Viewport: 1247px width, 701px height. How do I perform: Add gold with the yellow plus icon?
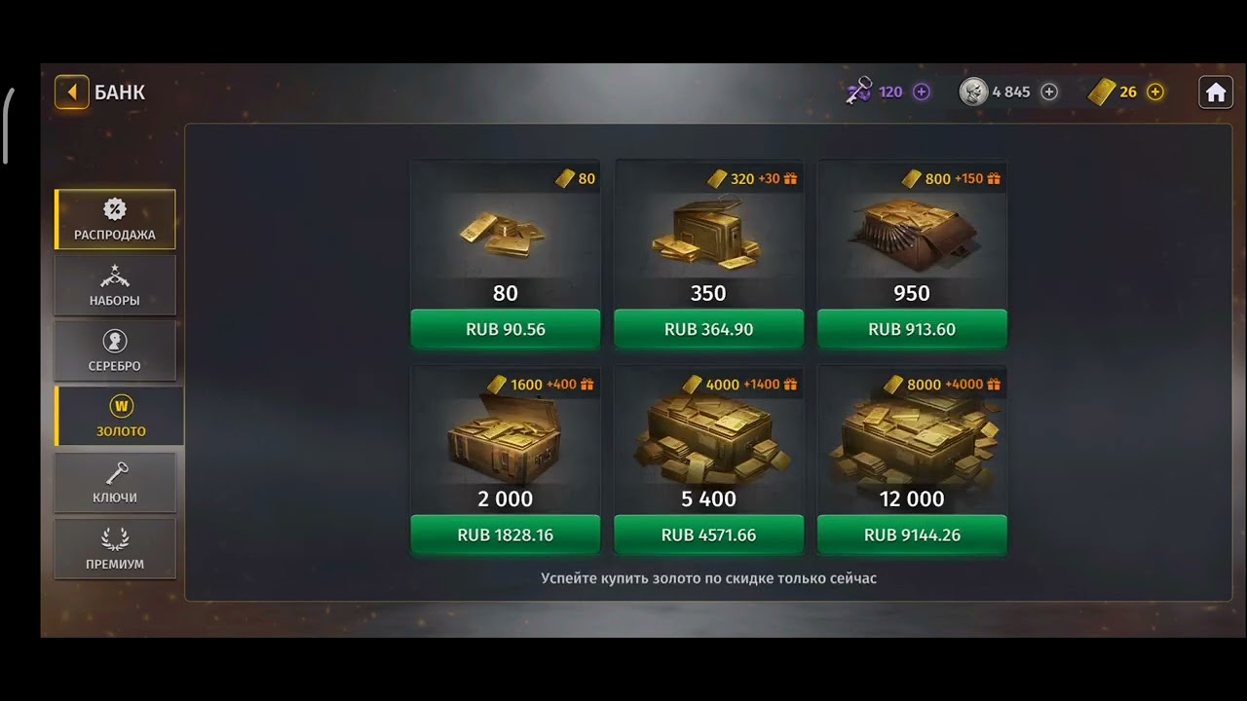coord(1155,92)
